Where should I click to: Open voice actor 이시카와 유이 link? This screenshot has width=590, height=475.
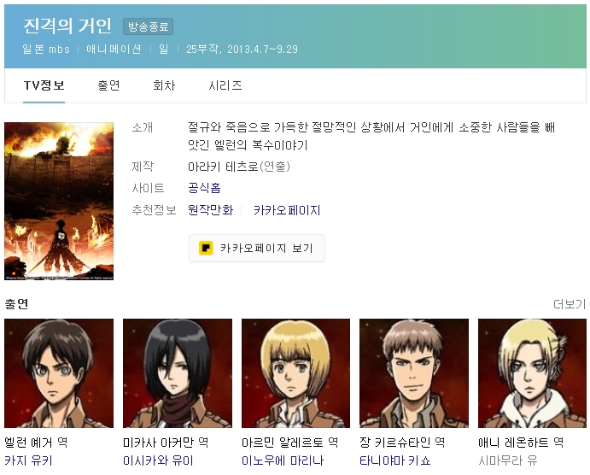point(158,460)
